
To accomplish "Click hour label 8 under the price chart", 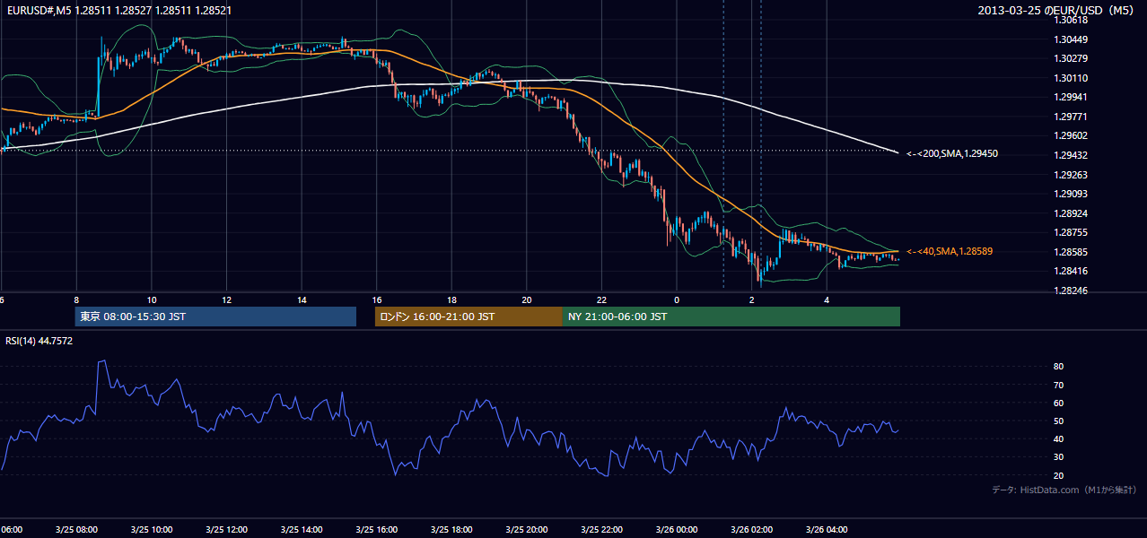I will pyautogui.click(x=76, y=299).
